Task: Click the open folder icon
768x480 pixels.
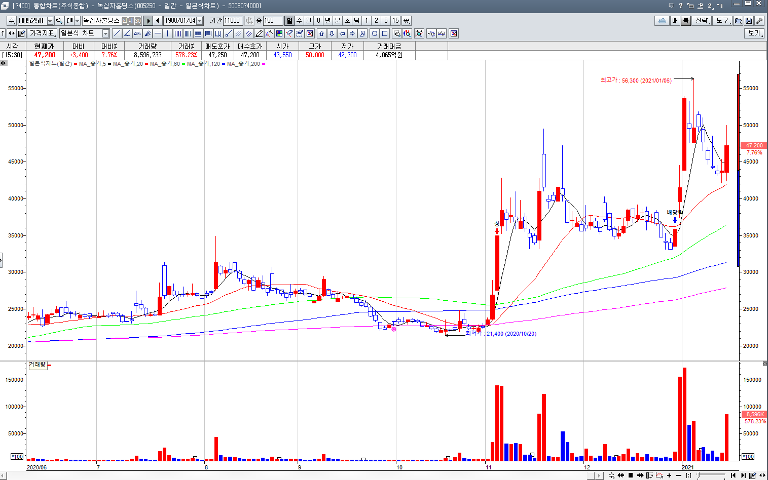Action: pyautogui.click(x=738, y=21)
